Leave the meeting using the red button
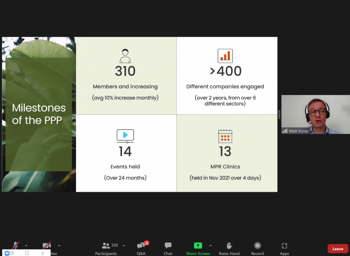The image size is (350, 256). coord(338,249)
